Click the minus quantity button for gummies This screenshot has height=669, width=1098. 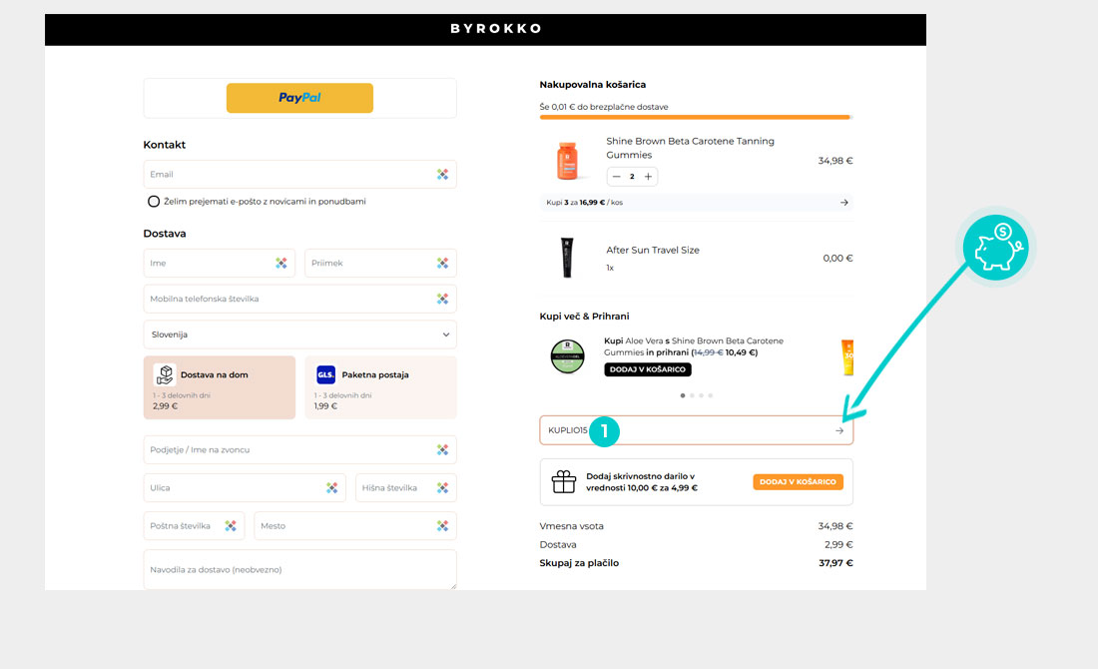pyautogui.click(x=617, y=177)
